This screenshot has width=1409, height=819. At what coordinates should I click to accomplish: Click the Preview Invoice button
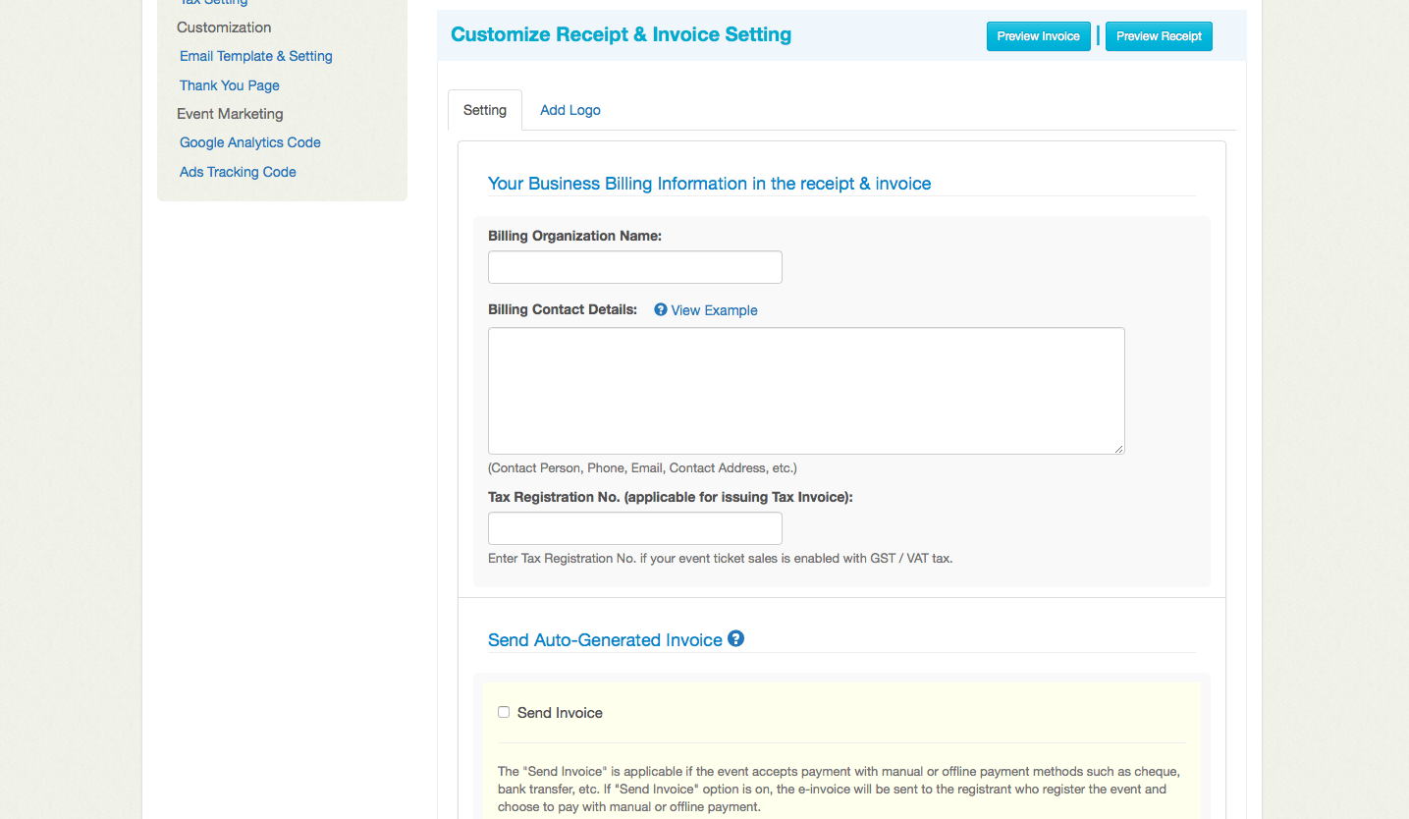[1038, 36]
